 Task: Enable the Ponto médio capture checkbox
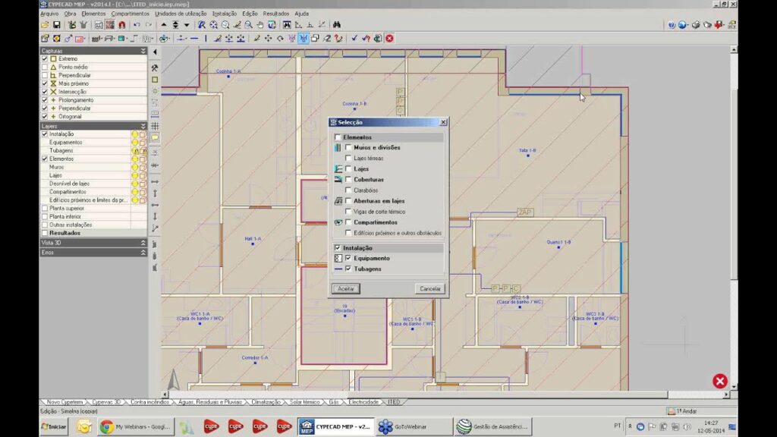click(45, 67)
